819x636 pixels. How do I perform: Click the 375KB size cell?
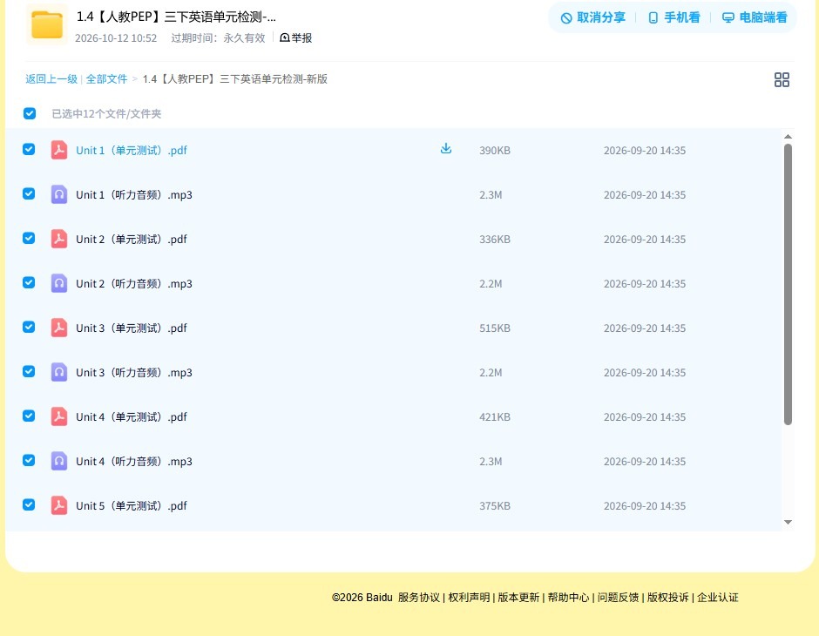click(x=495, y=505)
